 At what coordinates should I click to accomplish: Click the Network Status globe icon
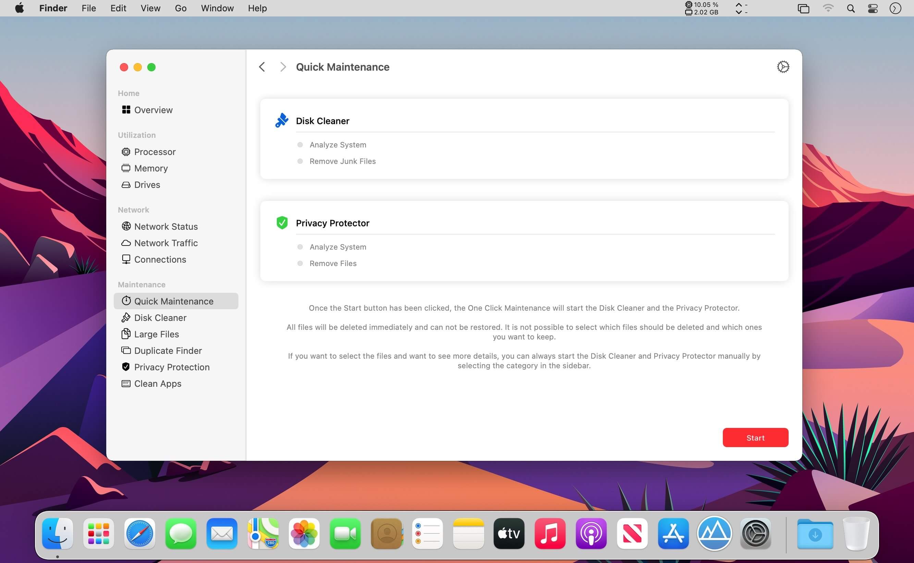126,226
